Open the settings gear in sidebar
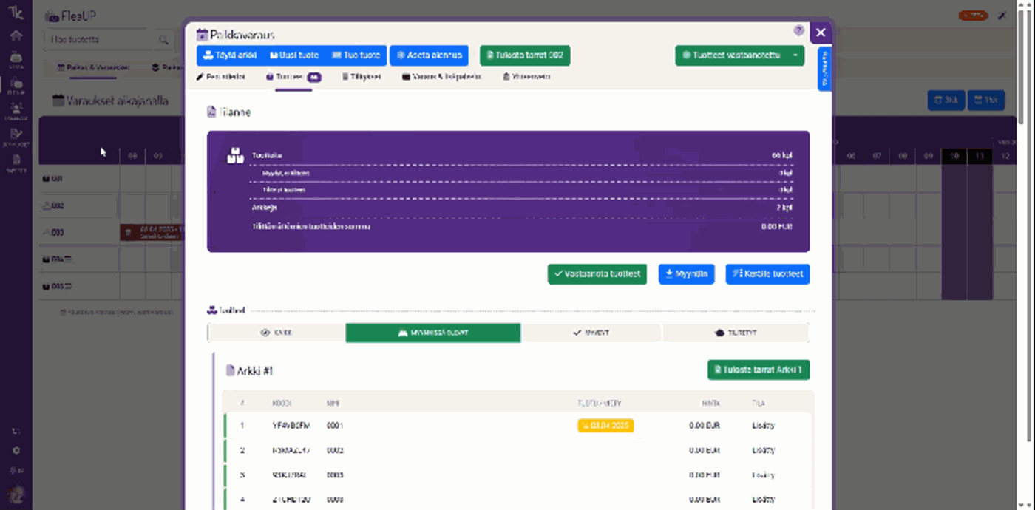1035x510 pixels. point(16,451)
